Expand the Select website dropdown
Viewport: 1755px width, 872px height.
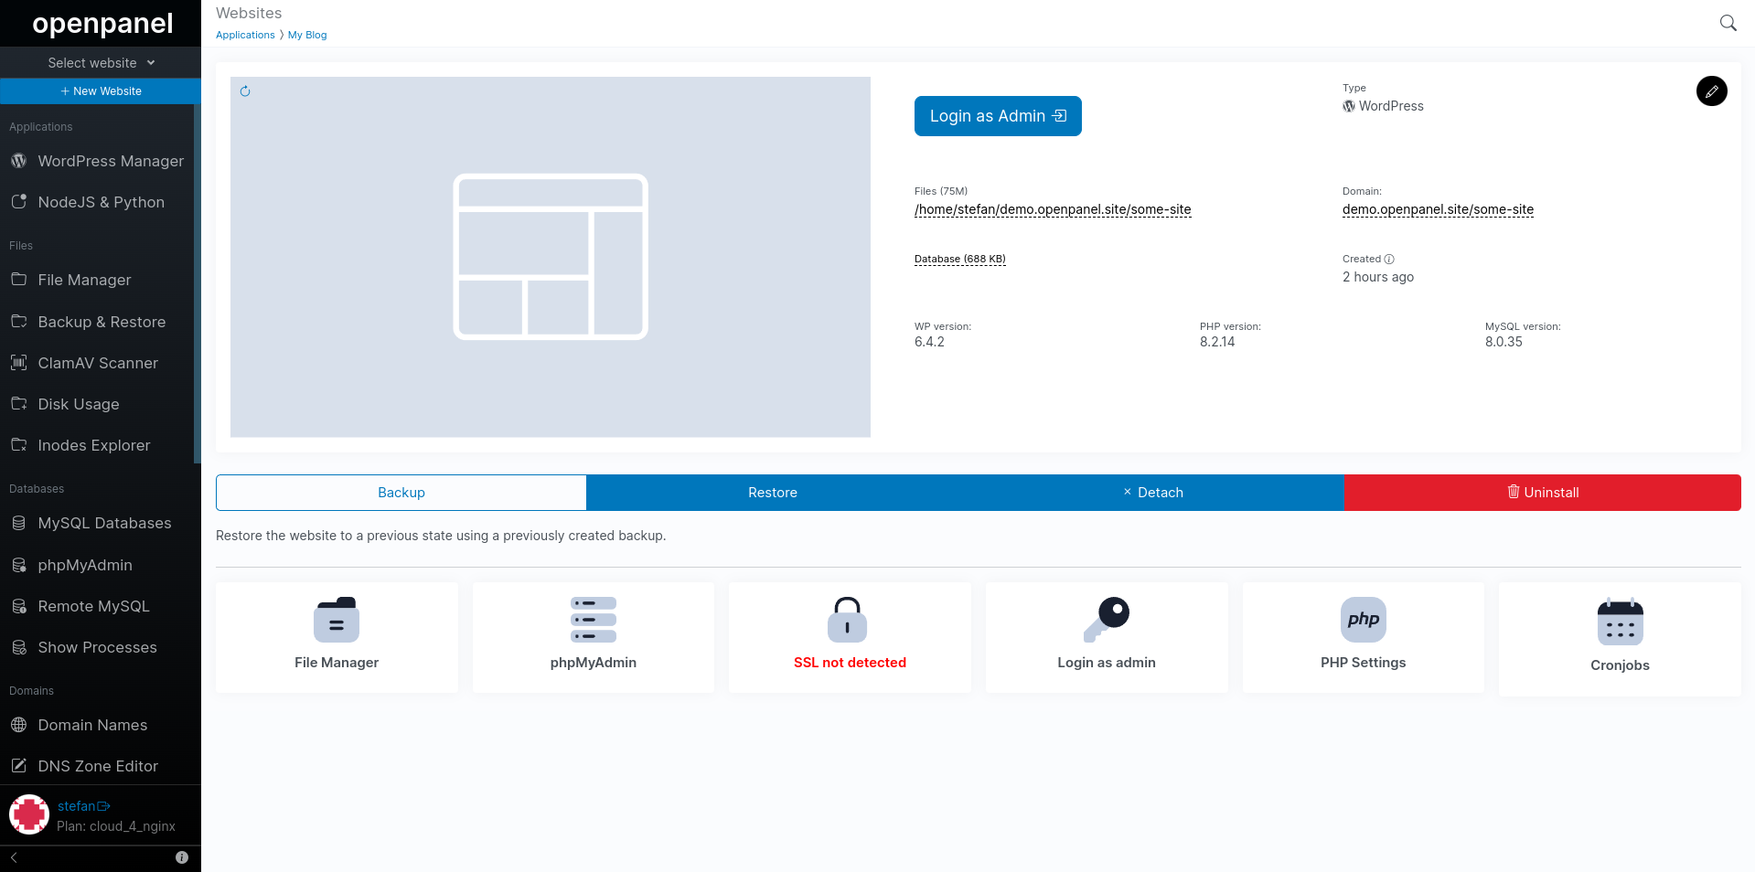(x=101, y=63)
